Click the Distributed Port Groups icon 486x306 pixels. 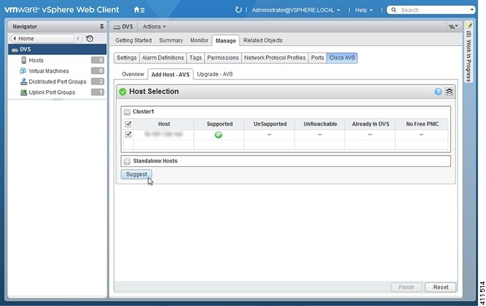[23, 81]
